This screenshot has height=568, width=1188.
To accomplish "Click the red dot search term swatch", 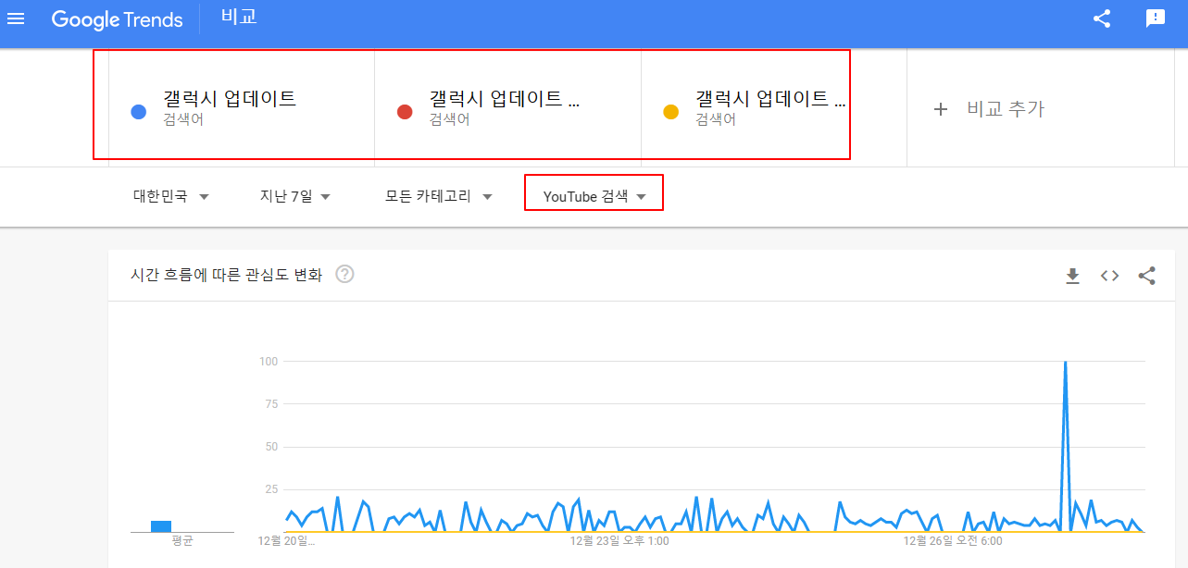I will click(405, 112).
